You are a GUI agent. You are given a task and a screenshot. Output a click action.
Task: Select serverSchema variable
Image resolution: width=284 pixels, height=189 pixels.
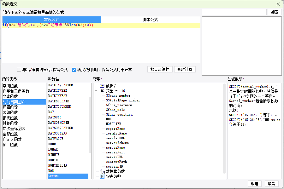coord(117,143)
